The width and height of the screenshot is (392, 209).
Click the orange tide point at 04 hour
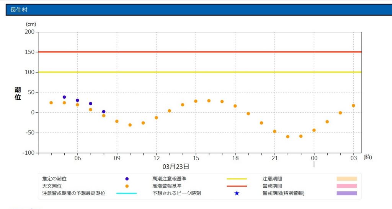click(x=51, y=103)
